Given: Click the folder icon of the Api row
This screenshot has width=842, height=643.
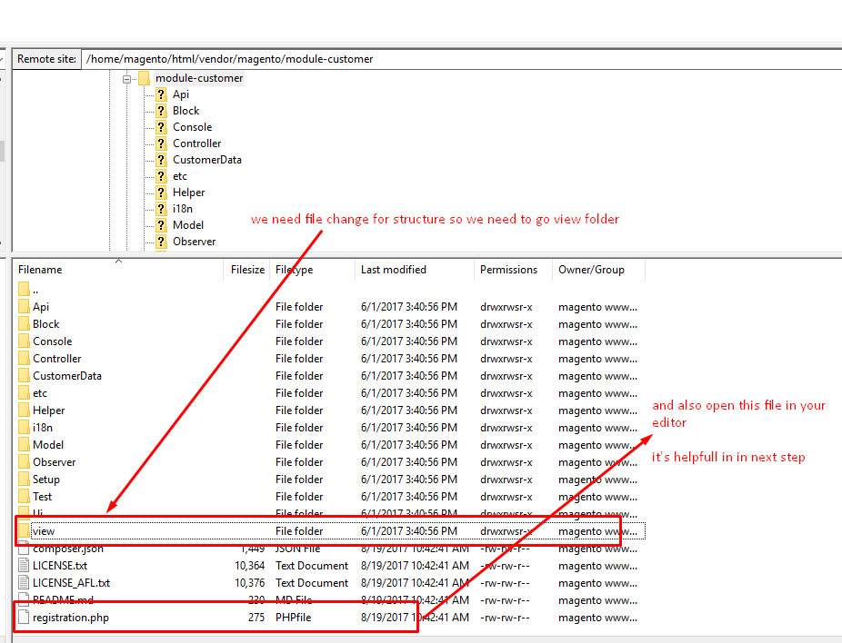Looking at the screenshot, I should point(24,307).
